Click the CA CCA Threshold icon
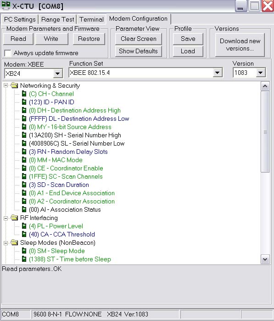274x321 pixels. [x=24, y=234]
